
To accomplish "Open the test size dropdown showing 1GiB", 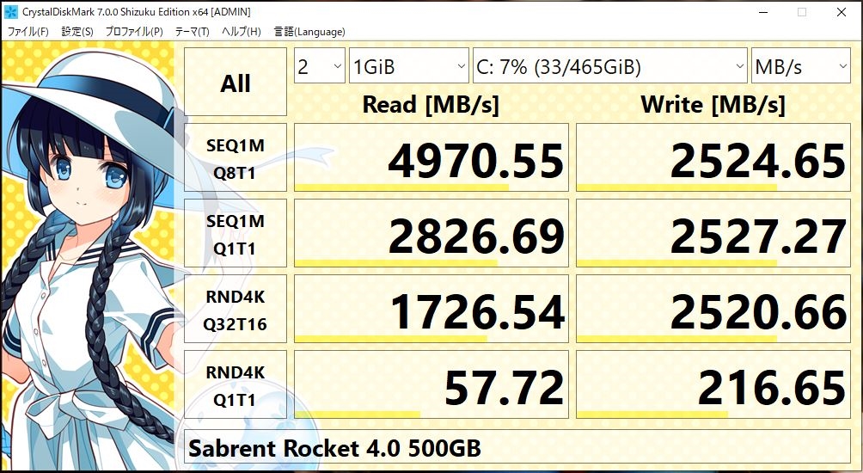I will tap(409, 65).
